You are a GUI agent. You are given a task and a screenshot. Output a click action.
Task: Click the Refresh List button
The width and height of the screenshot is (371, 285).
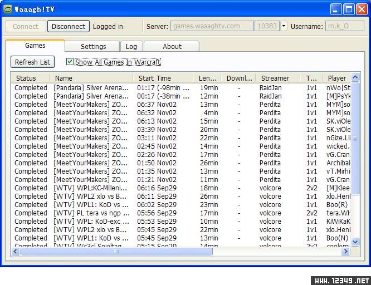(32, 62)
